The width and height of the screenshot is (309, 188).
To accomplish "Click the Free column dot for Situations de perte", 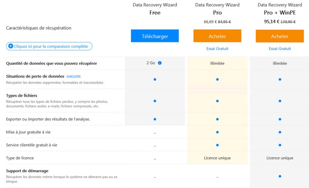I will pos(155,79).
